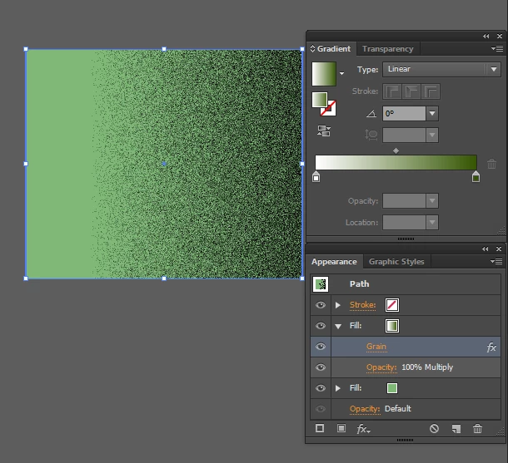Open the gradient preset dropdown arrow
Screen dimensions: 508x463
(x=341, y=74)
